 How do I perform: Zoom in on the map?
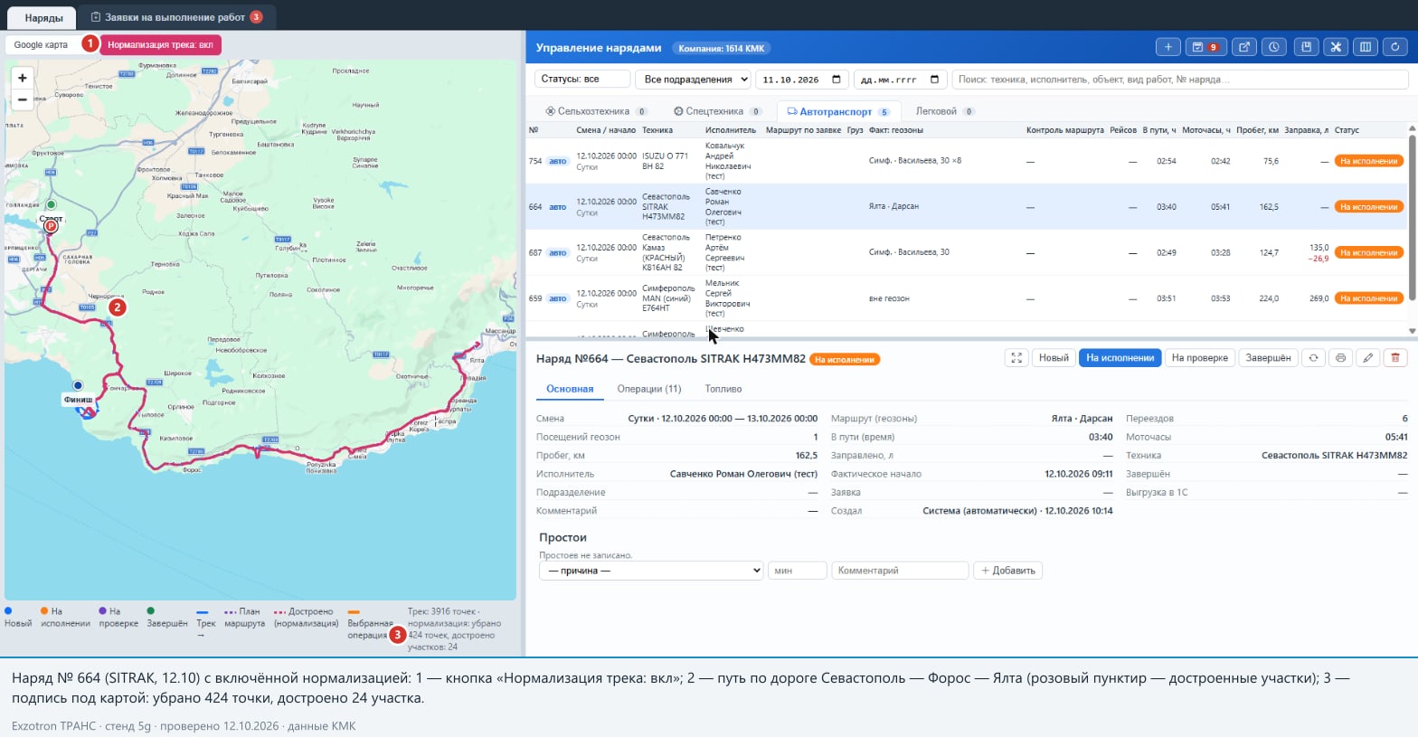(x=23, y=78)
